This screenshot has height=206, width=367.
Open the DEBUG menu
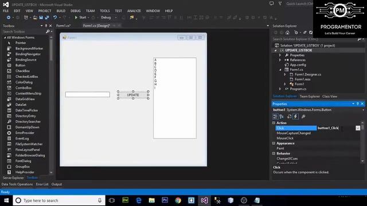75,11
